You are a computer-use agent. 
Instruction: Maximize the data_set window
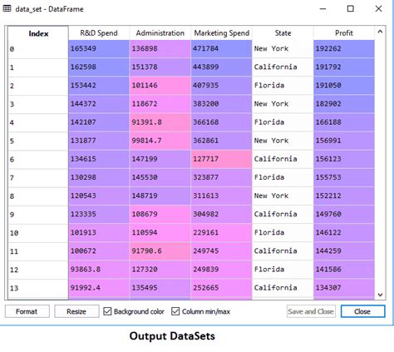coord(351,9)
